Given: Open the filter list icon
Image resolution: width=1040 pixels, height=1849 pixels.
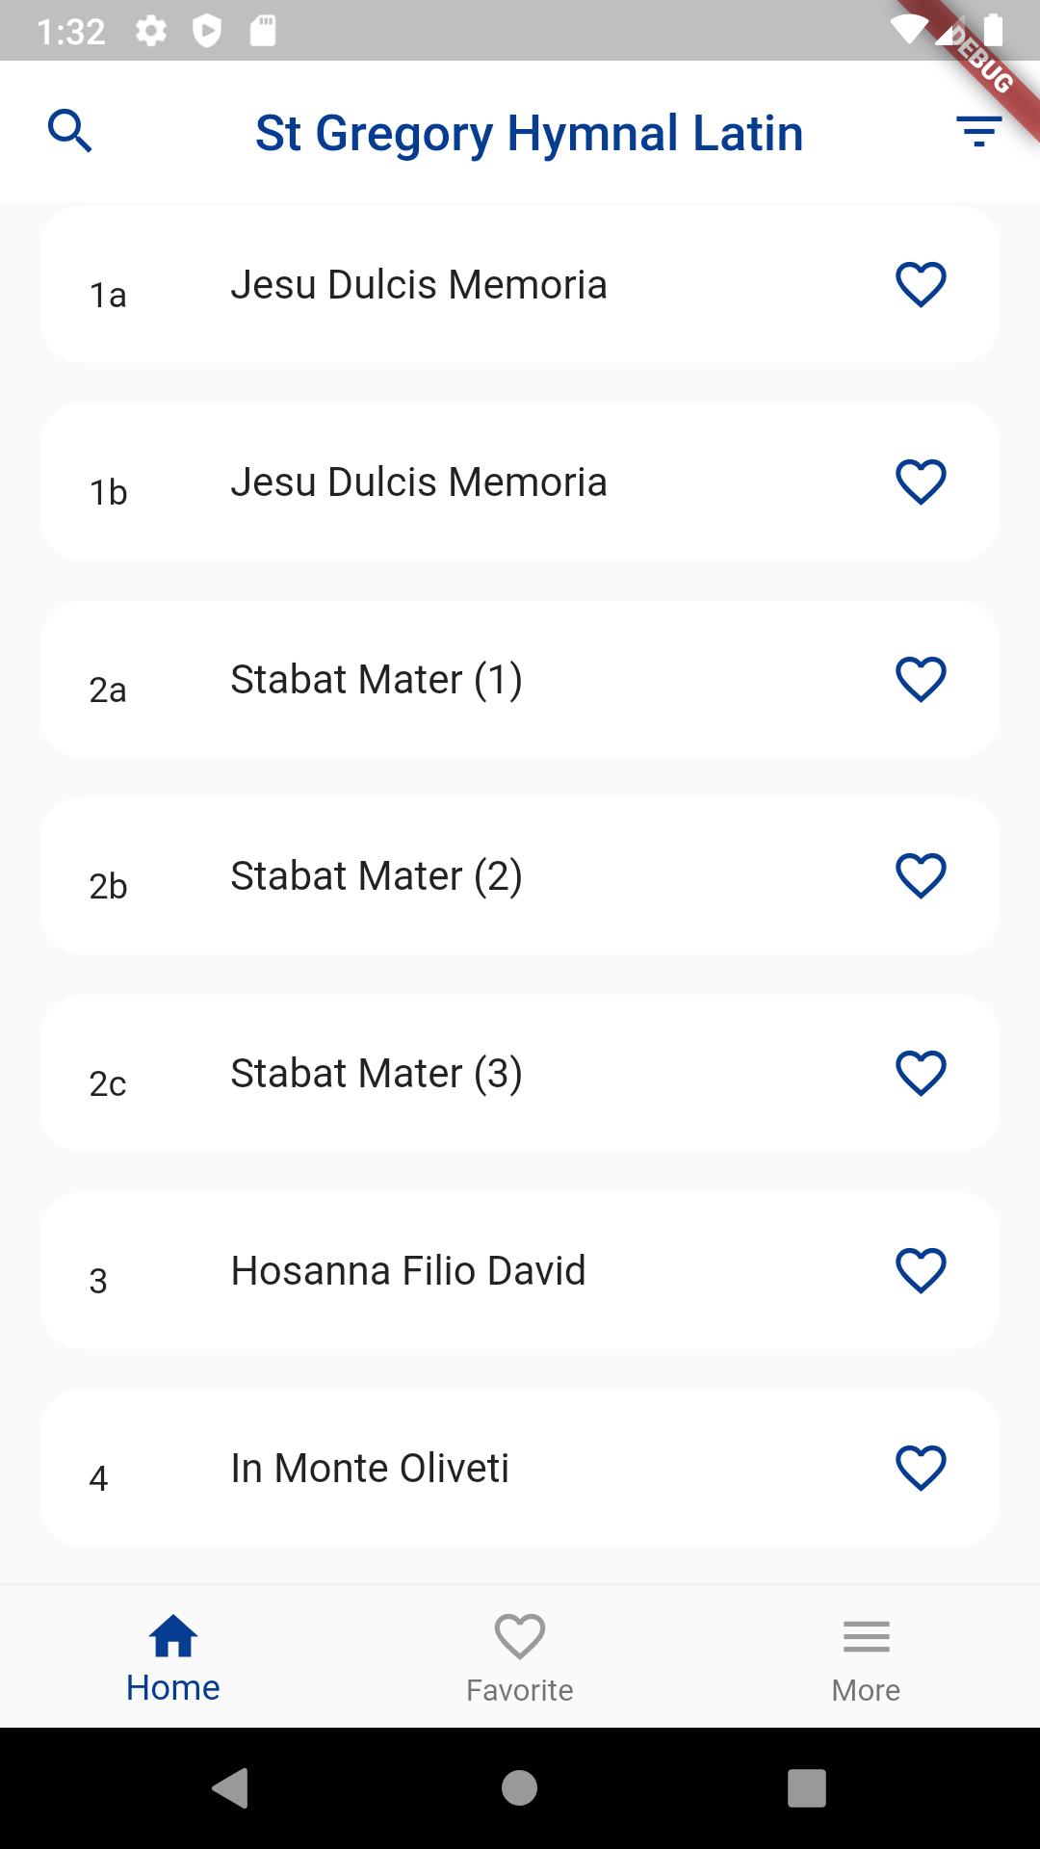Looking at the screenshot, I should pyautogui.click(x=979, y=131).
